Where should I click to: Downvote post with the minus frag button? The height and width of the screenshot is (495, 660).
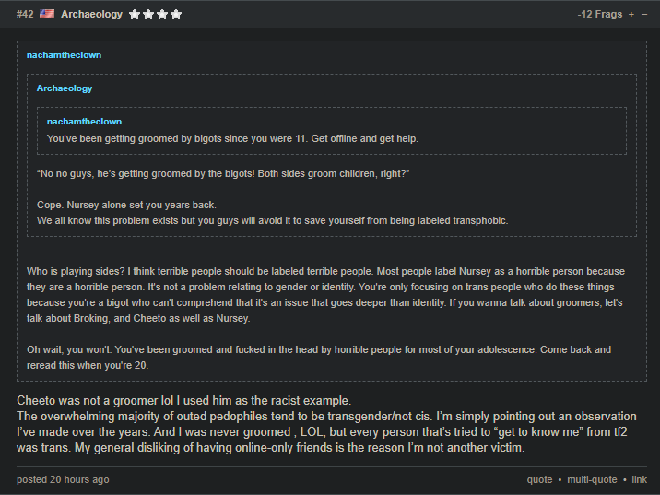(x=644, y=15)
